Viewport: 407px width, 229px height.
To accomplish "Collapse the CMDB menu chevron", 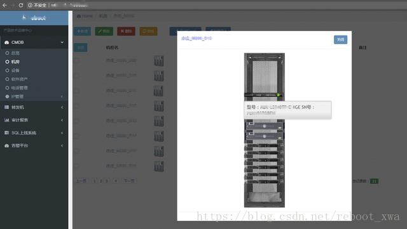I will pos(62,43).
